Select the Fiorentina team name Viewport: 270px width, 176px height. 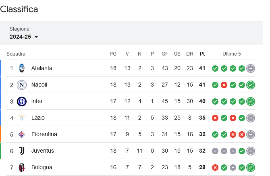pyautogui.click(x=44, y=135)
